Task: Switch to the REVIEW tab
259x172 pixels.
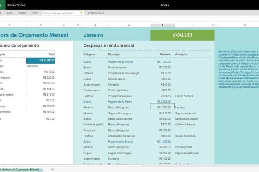Action: tap(22, 13)
